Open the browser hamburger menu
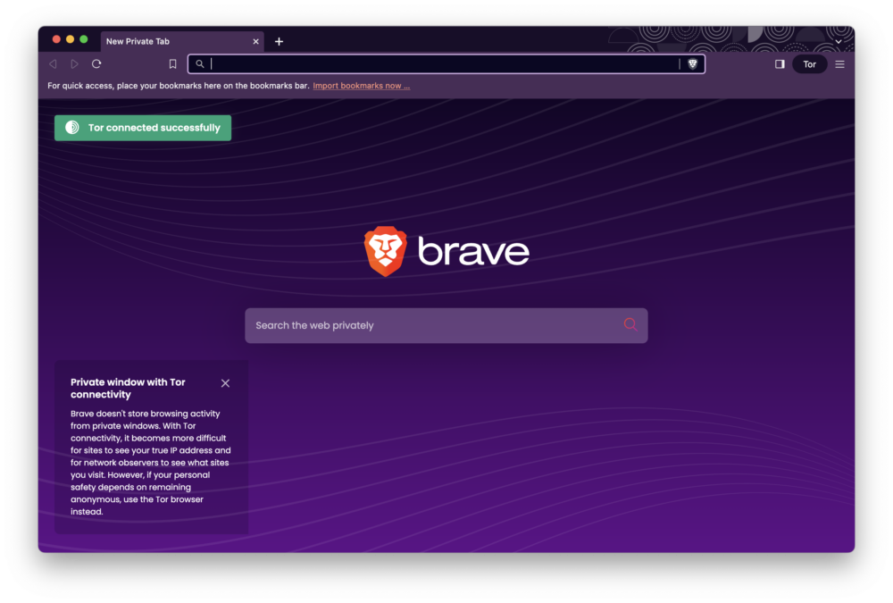This screenshot has width=893, height=603. [839, 63]
